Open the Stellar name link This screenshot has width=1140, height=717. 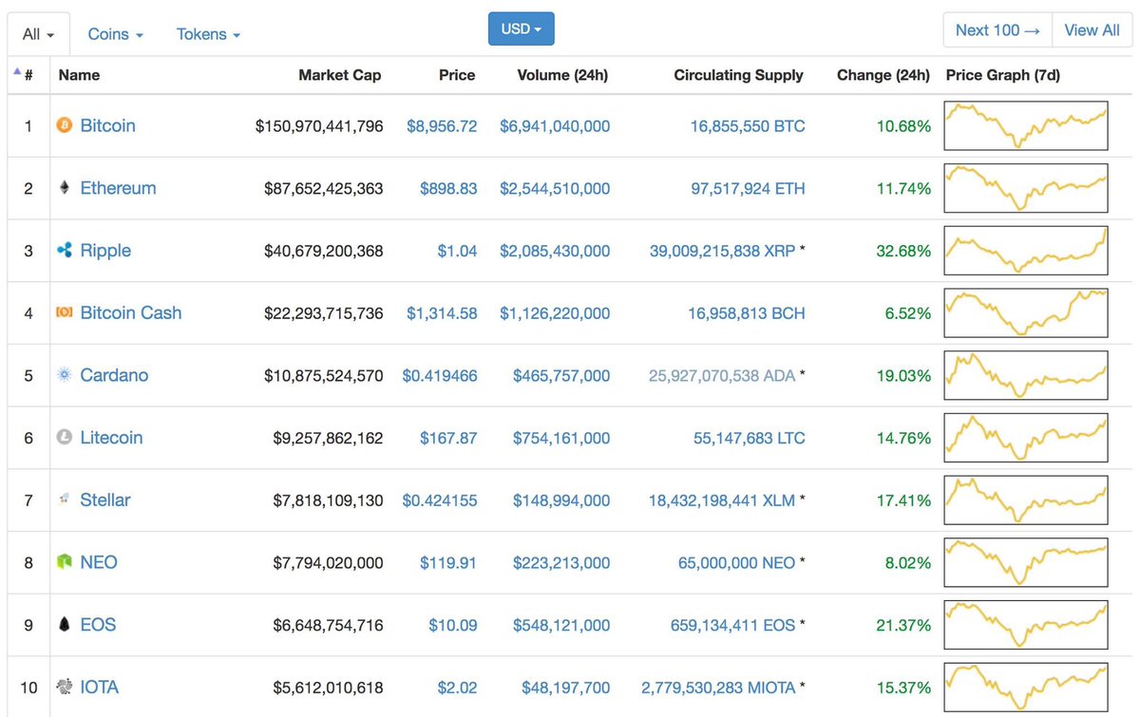(104, 500)
